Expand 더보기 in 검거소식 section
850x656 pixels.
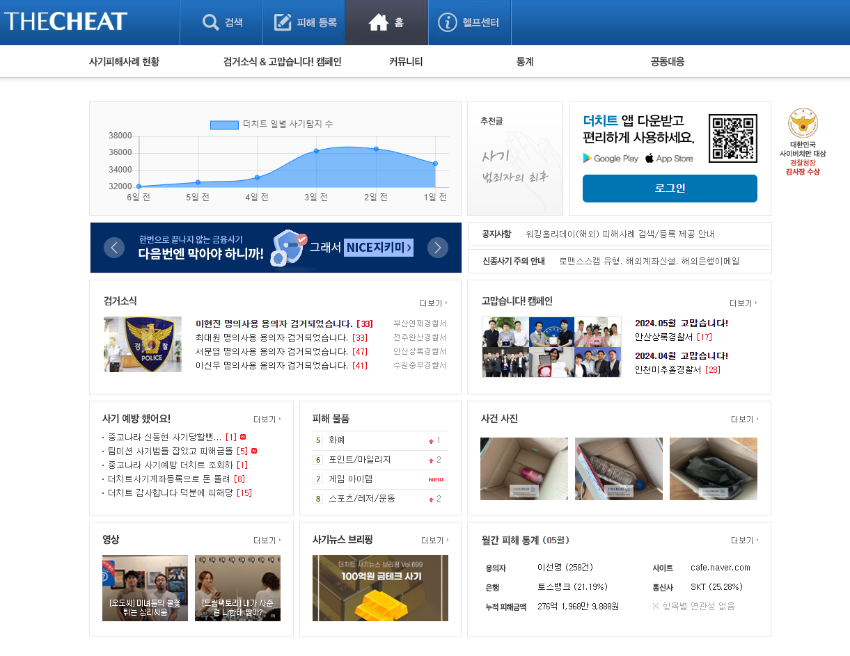tap(434, 303)
